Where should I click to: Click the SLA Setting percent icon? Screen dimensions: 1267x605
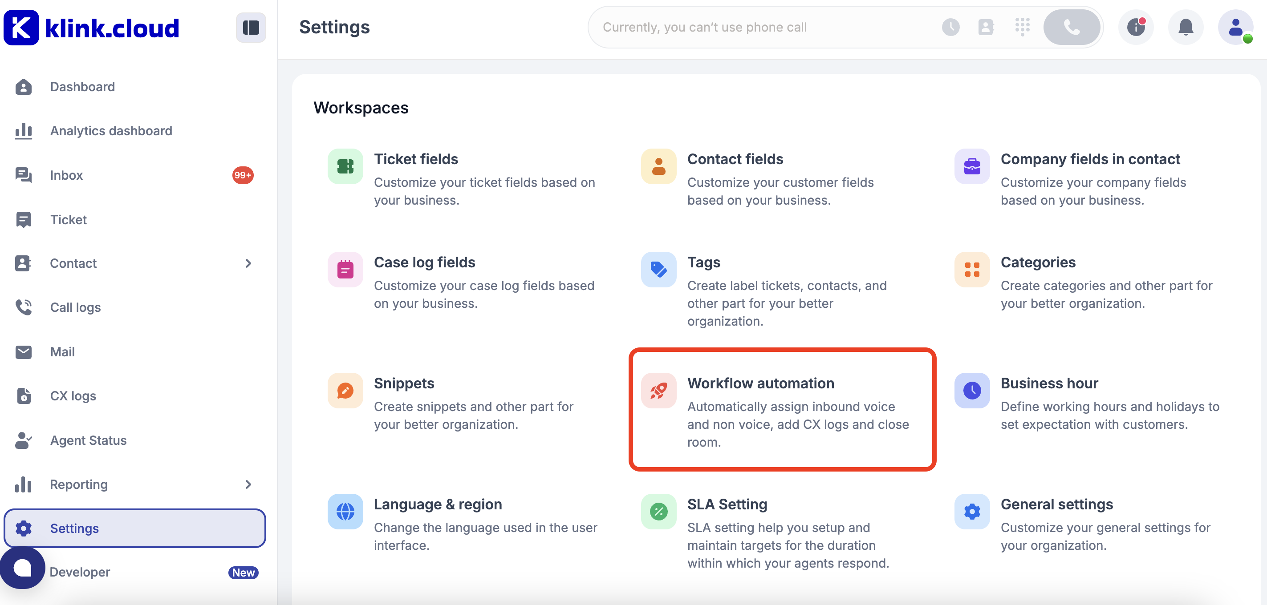pos(658,512)
